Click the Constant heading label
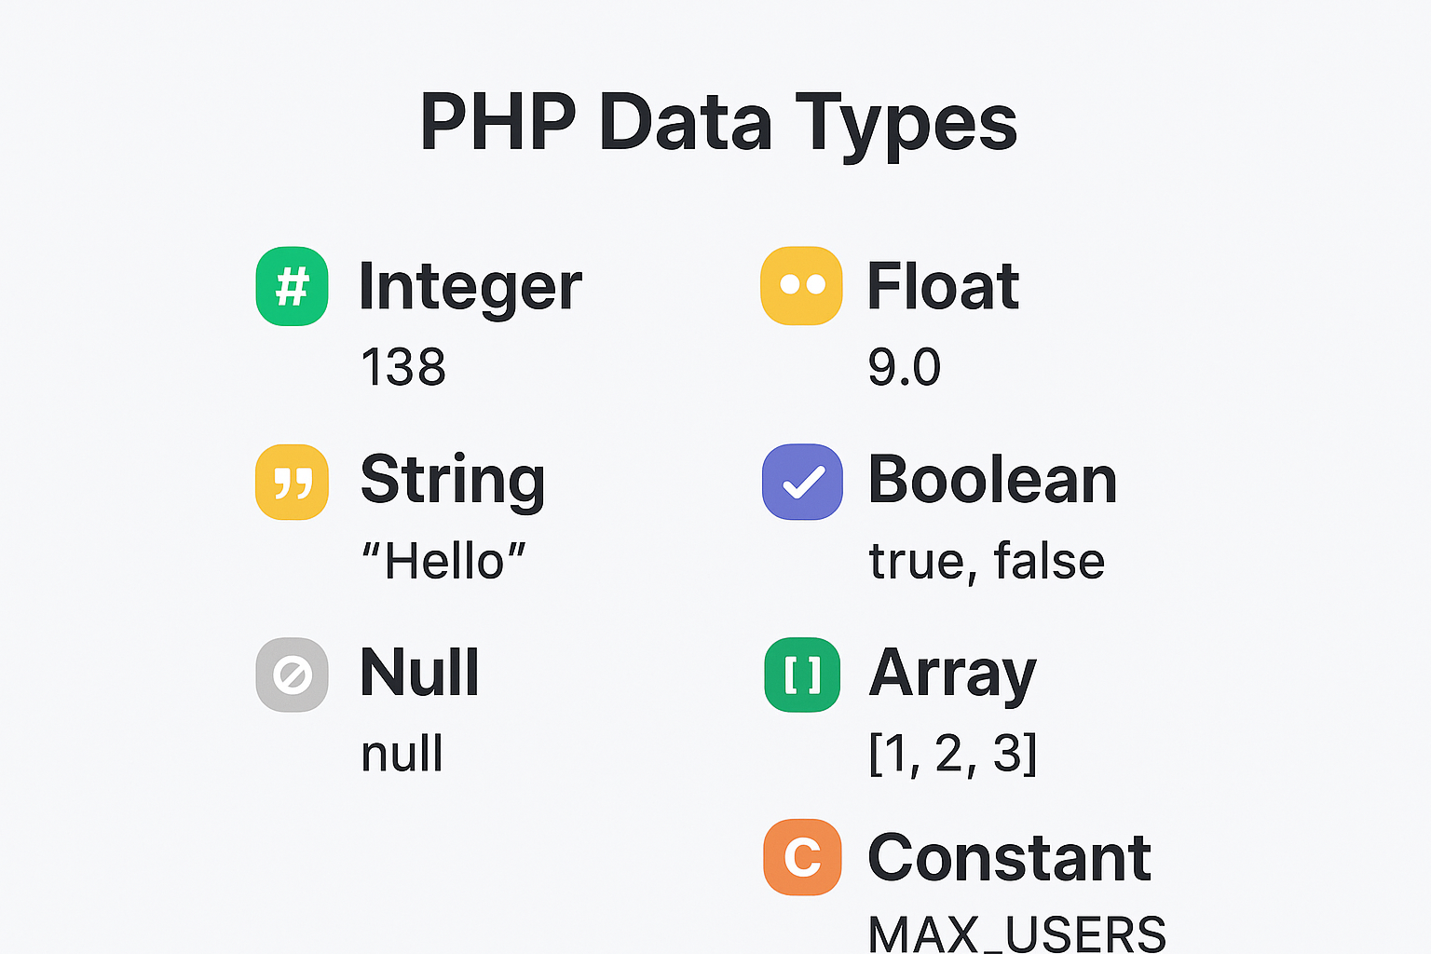The height and width of the screenshot is (954, 1431). pyautogui.click(x=1009, y=857)
